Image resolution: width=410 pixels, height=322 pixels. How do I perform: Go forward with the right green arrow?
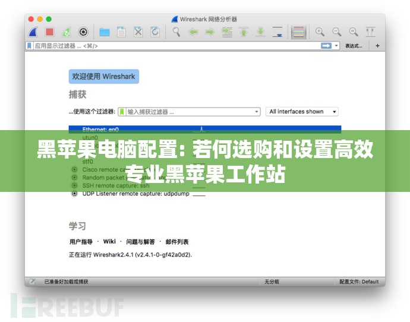point(210,32)
